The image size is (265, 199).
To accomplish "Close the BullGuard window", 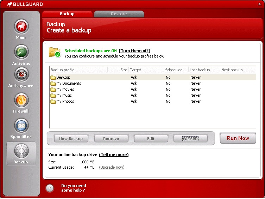I will (259, 4).
